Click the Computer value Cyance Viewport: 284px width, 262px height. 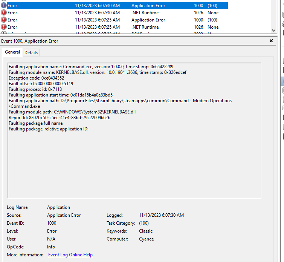click(x=147, y=239)
